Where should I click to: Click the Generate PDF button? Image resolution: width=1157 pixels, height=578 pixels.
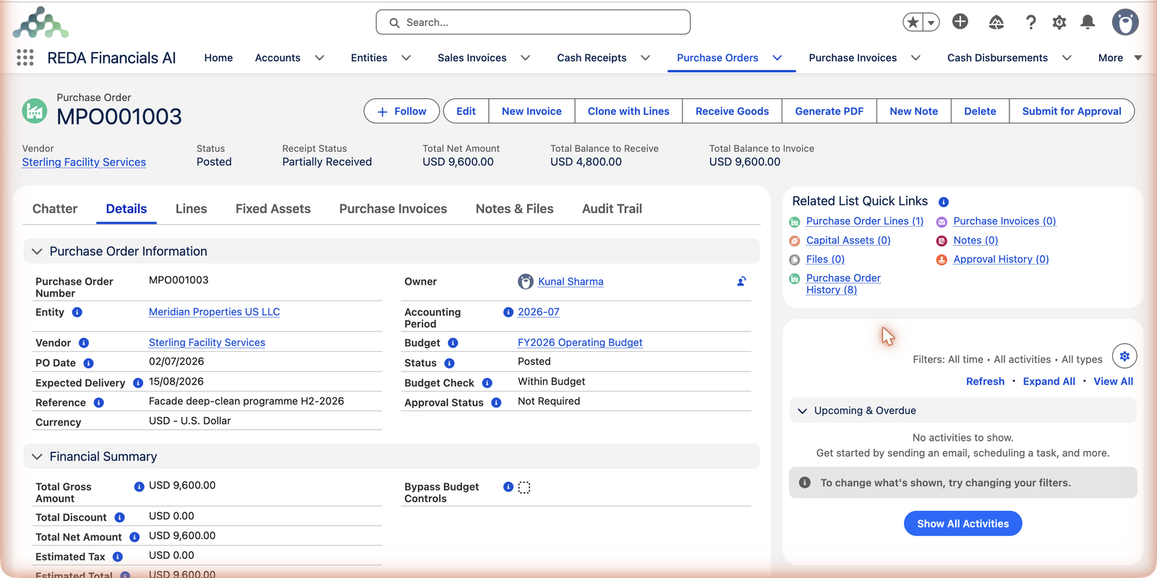coord(829,111)
